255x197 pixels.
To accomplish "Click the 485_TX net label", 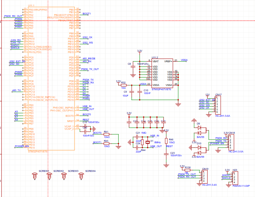I will click(x=16, y=91).
